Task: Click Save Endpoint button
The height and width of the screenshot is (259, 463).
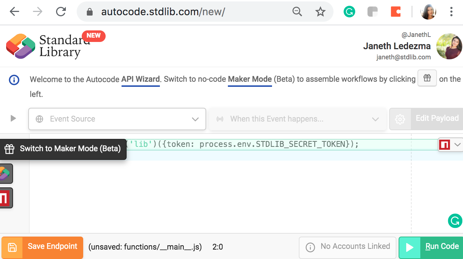Action: [x=42, y=247]
